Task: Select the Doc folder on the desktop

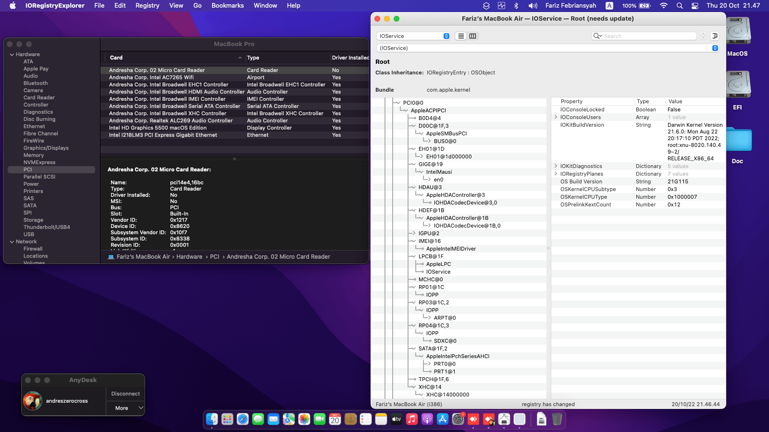Action: (x=737, y=145)
